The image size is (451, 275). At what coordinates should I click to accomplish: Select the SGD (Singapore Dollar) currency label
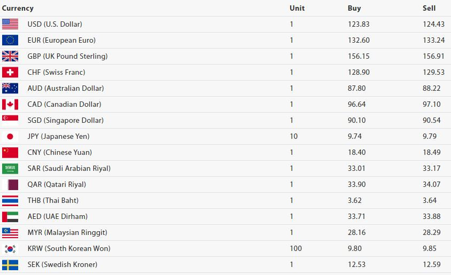tap(66, 120)
